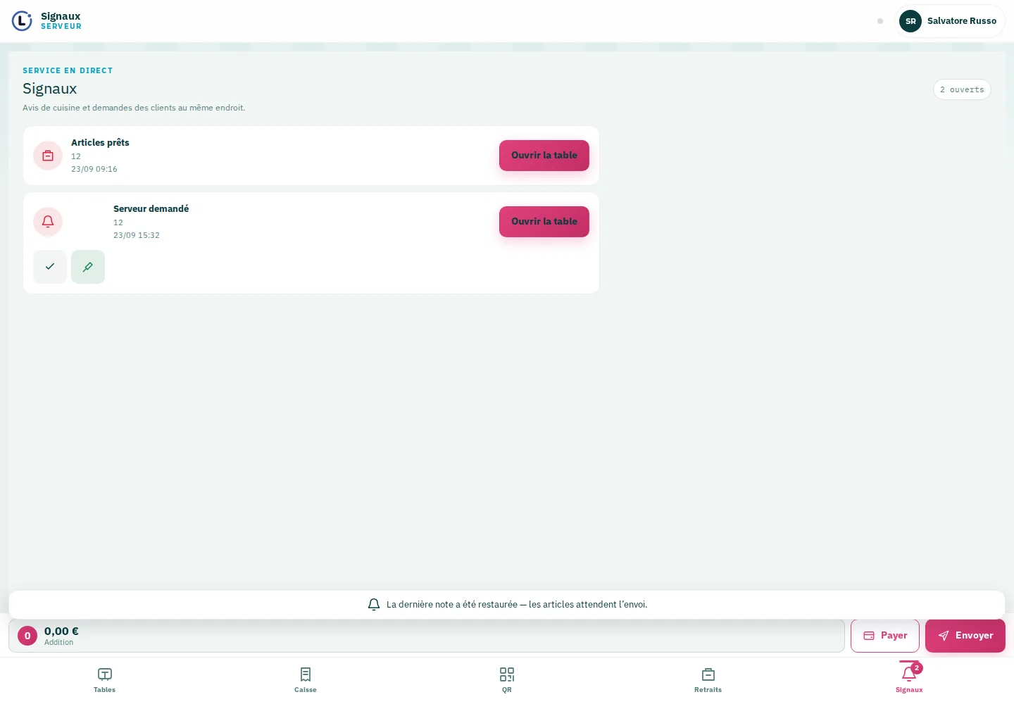Open the Salvatore Russo user profile

coord(950,21)
